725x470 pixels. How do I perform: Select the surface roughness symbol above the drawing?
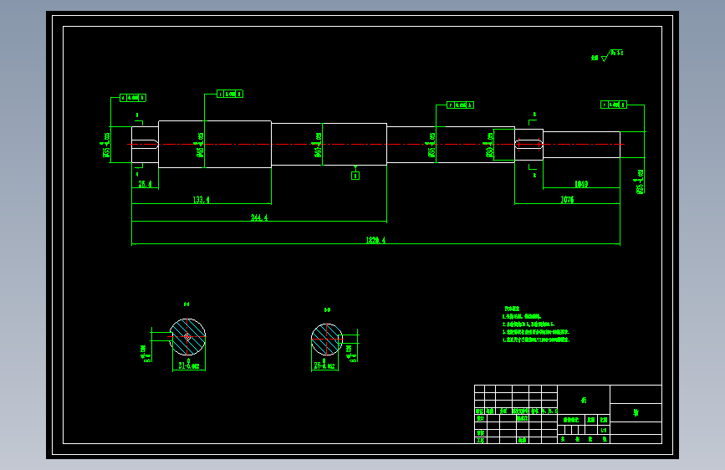[607, 55]
